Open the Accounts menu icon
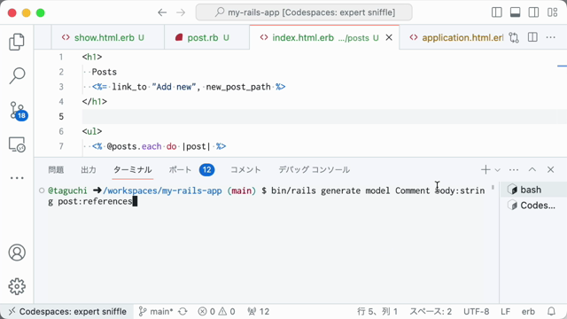 click(x=17, y=253)
